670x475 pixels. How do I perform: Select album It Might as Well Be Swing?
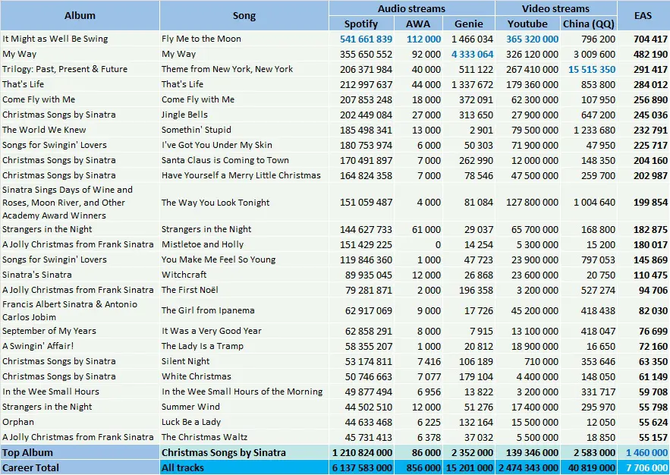coord(55,39)
